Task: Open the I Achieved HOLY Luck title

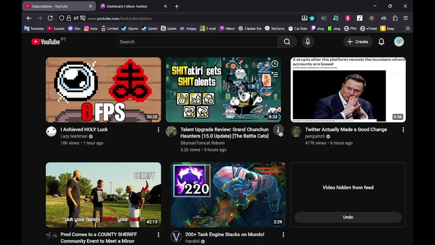Action: 84,129
